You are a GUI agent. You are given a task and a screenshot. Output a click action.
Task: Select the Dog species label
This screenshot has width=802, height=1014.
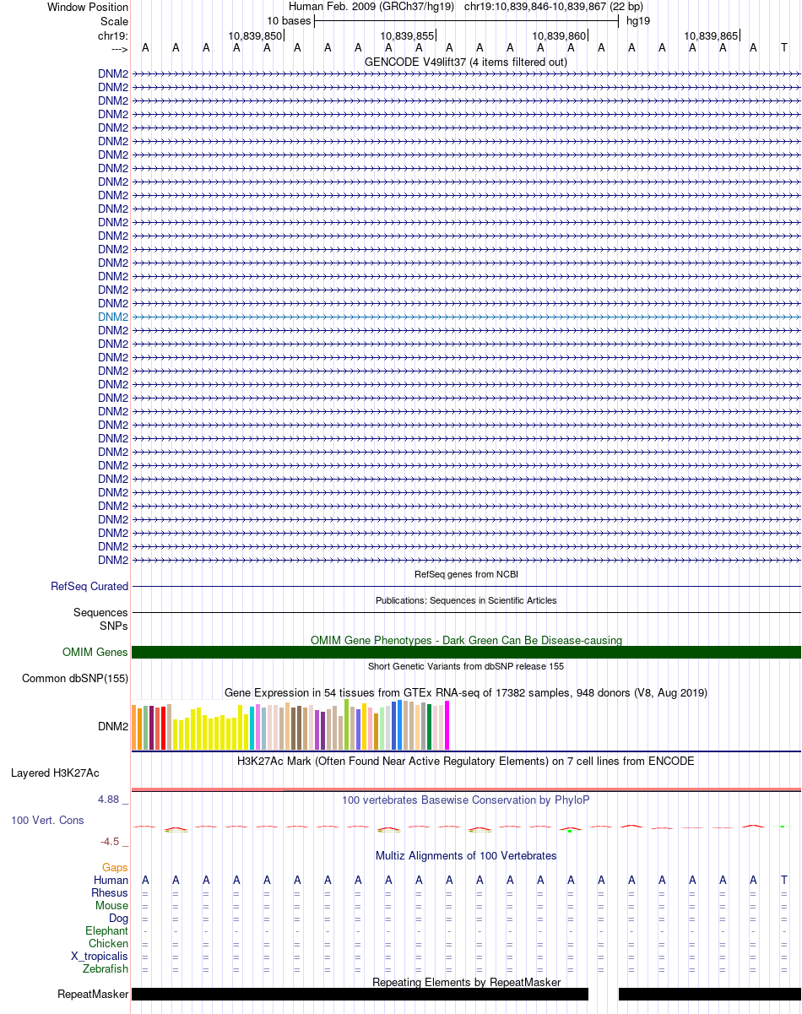click(119, 918)
